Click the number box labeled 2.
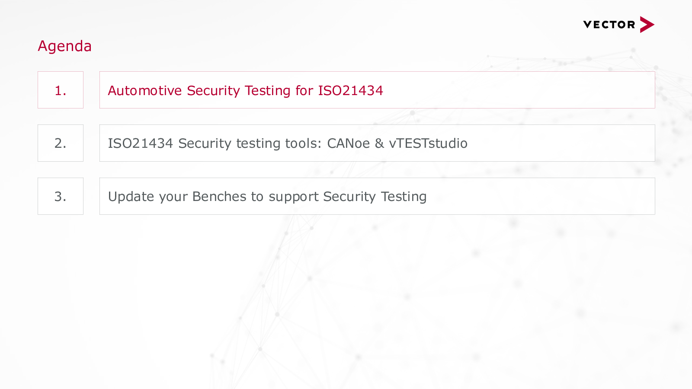 [x=61, y=143]
